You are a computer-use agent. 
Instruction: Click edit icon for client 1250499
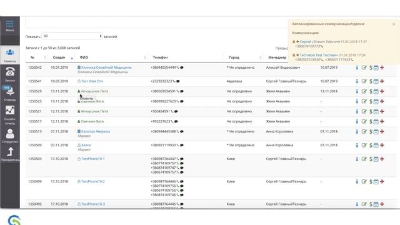coord(364,182)
